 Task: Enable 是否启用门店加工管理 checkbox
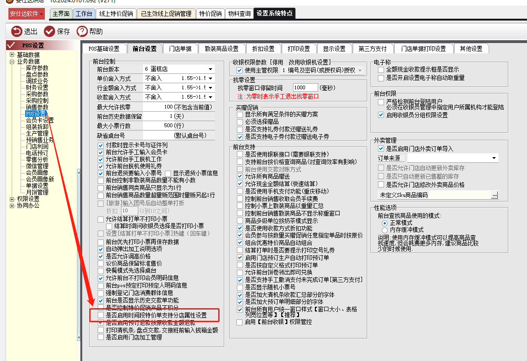[x=100, y=337]
